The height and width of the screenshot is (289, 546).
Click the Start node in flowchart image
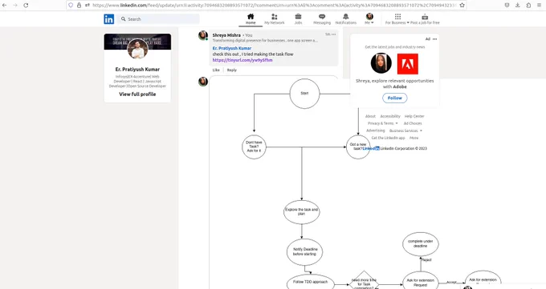(304, 94)
